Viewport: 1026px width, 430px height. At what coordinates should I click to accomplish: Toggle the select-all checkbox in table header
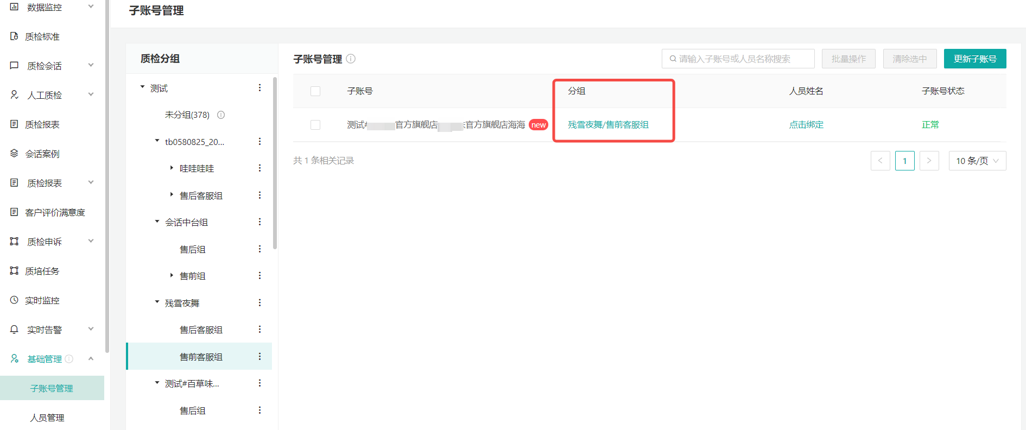coord(315,91)
